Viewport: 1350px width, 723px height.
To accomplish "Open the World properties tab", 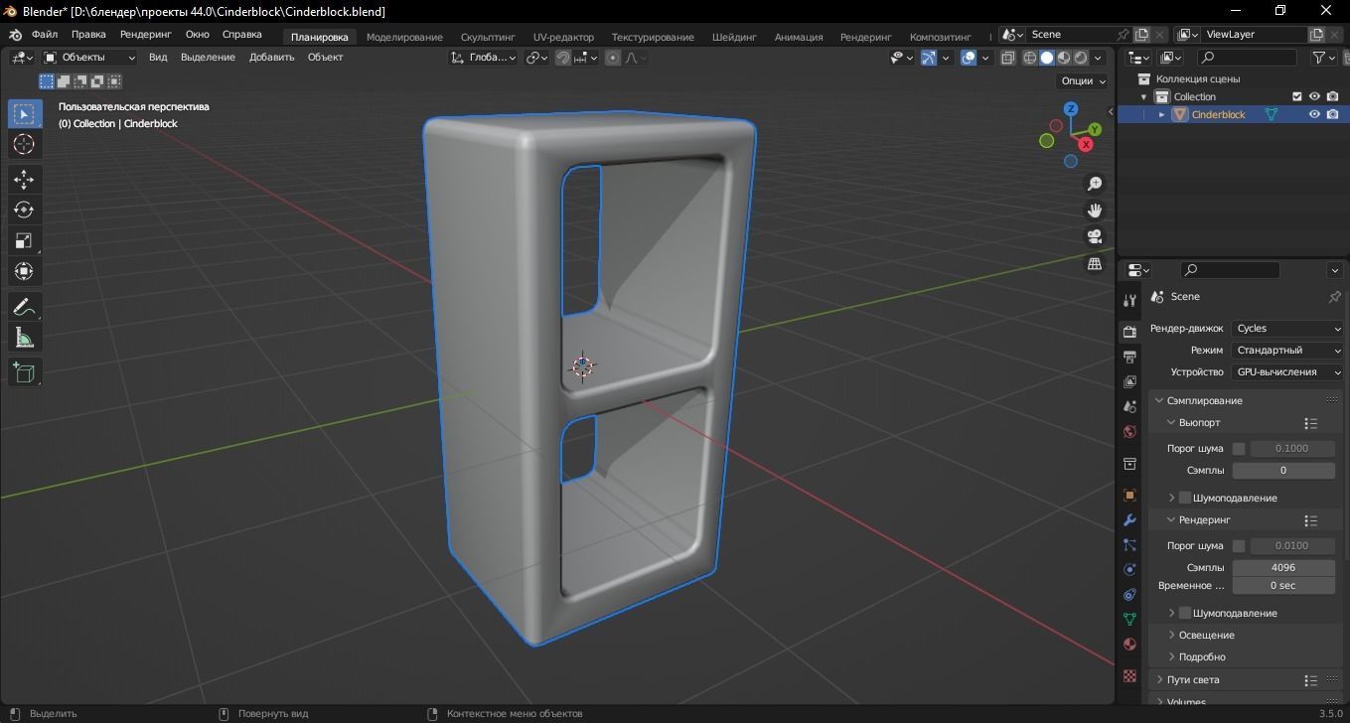I will pos(1129,431).
